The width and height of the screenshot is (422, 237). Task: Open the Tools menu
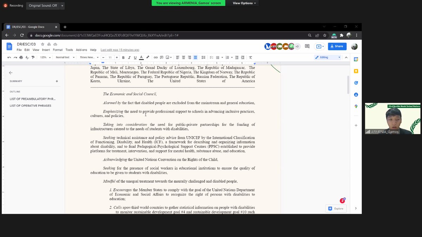click(69, 50)
